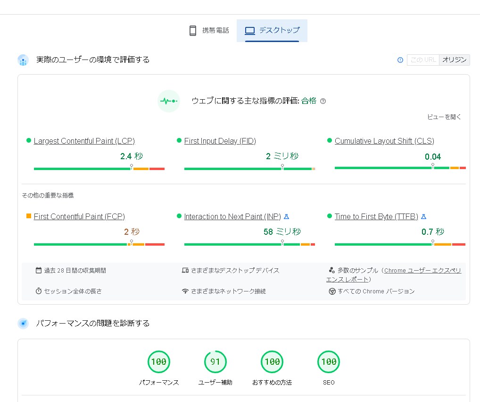Click the TTFB distribution bar
The image size is (480, 402).
(x=400, y=244)
